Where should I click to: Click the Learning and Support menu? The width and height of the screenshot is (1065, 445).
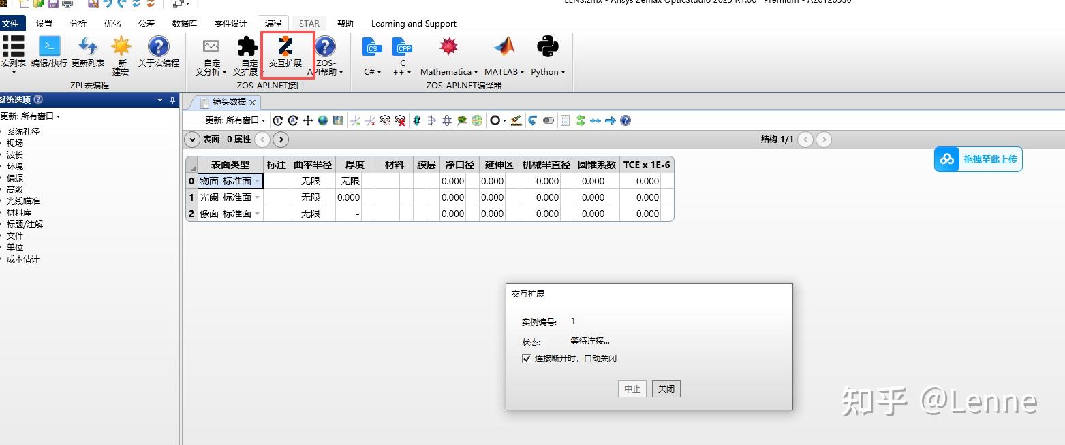pyautogui.click(x=413, y=22)
